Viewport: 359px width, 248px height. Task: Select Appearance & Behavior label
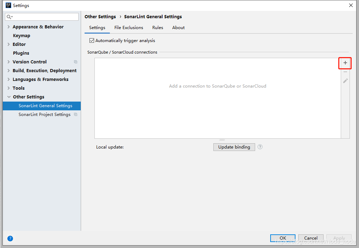coord(38,27)
